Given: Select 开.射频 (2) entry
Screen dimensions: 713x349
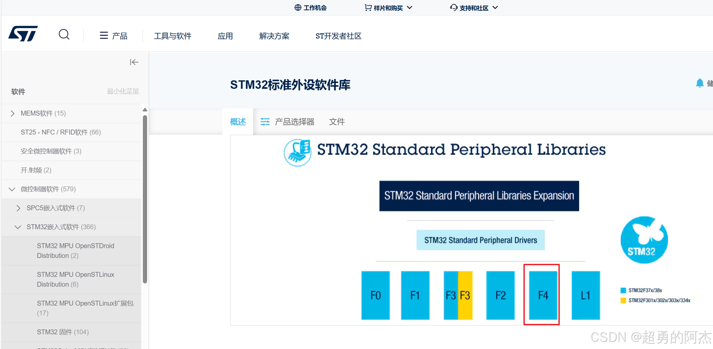Looking at the screenshot, I should tap(71, 170).
